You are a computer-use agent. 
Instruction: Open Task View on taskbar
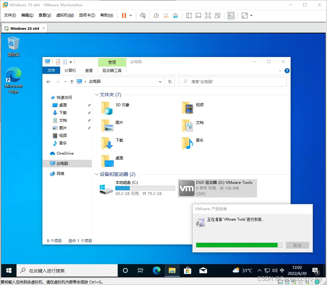140,271
